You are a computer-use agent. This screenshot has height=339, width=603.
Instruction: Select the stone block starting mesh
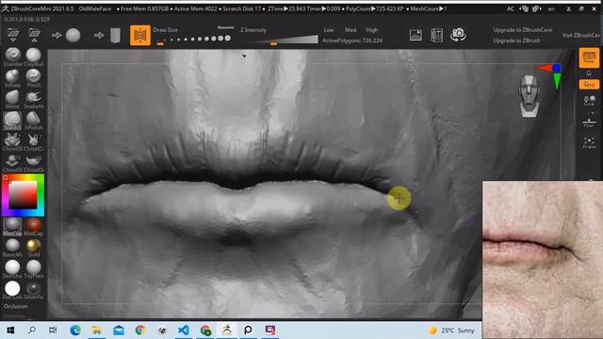(115, 36)
